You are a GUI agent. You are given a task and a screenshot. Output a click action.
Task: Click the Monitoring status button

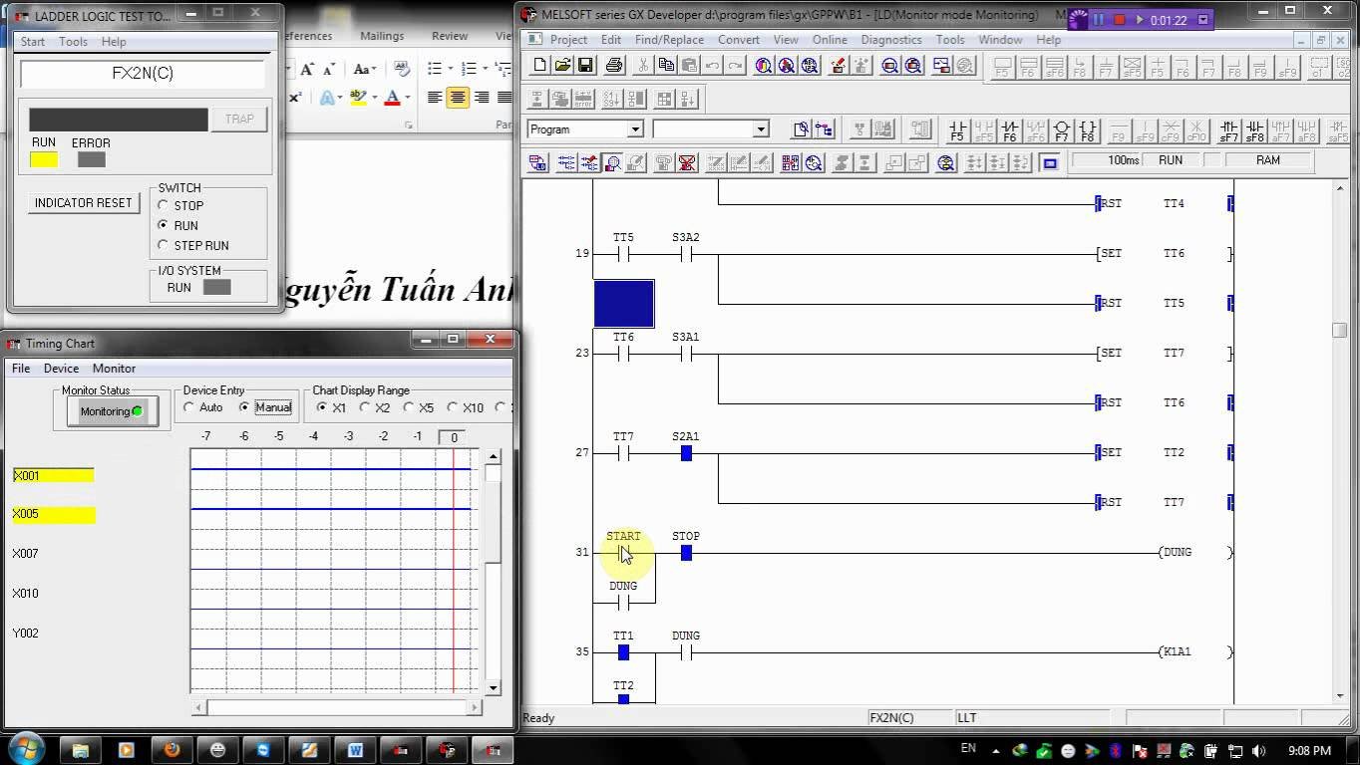coord(112,411)
